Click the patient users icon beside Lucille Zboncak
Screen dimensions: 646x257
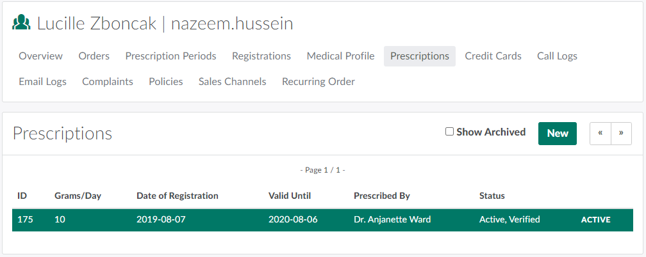21,24
